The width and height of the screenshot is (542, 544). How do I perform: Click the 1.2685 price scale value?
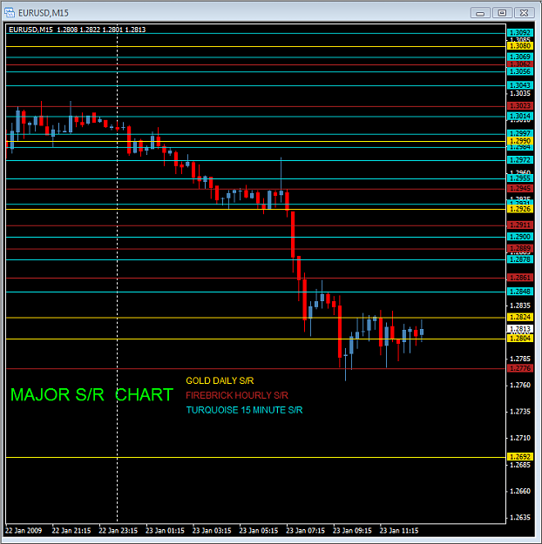[520, 465]
